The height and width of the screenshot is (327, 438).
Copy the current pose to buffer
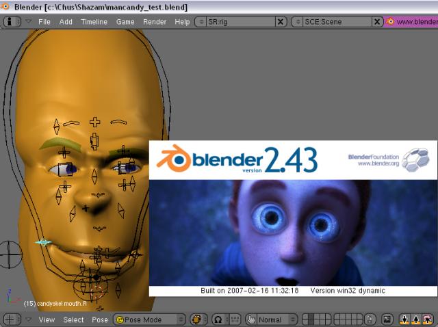(404, 319)
